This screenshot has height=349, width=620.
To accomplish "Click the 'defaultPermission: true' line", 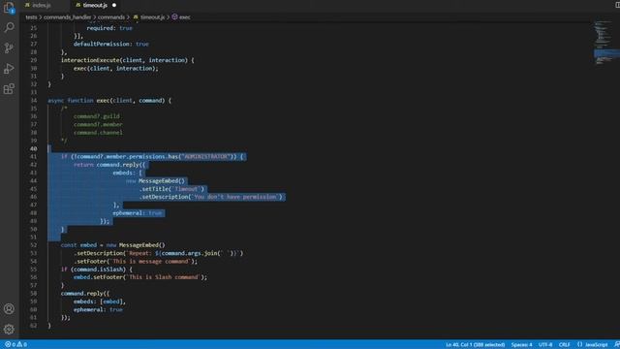I will (110, 44).
